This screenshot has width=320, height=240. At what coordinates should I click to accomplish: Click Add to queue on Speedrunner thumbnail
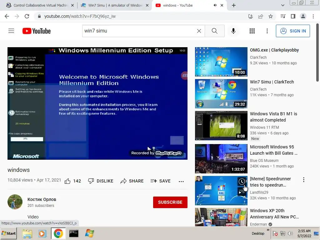242,192
